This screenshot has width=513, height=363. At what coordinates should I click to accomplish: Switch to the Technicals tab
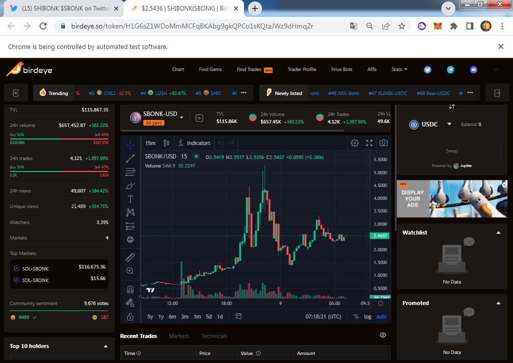[214, 336]
